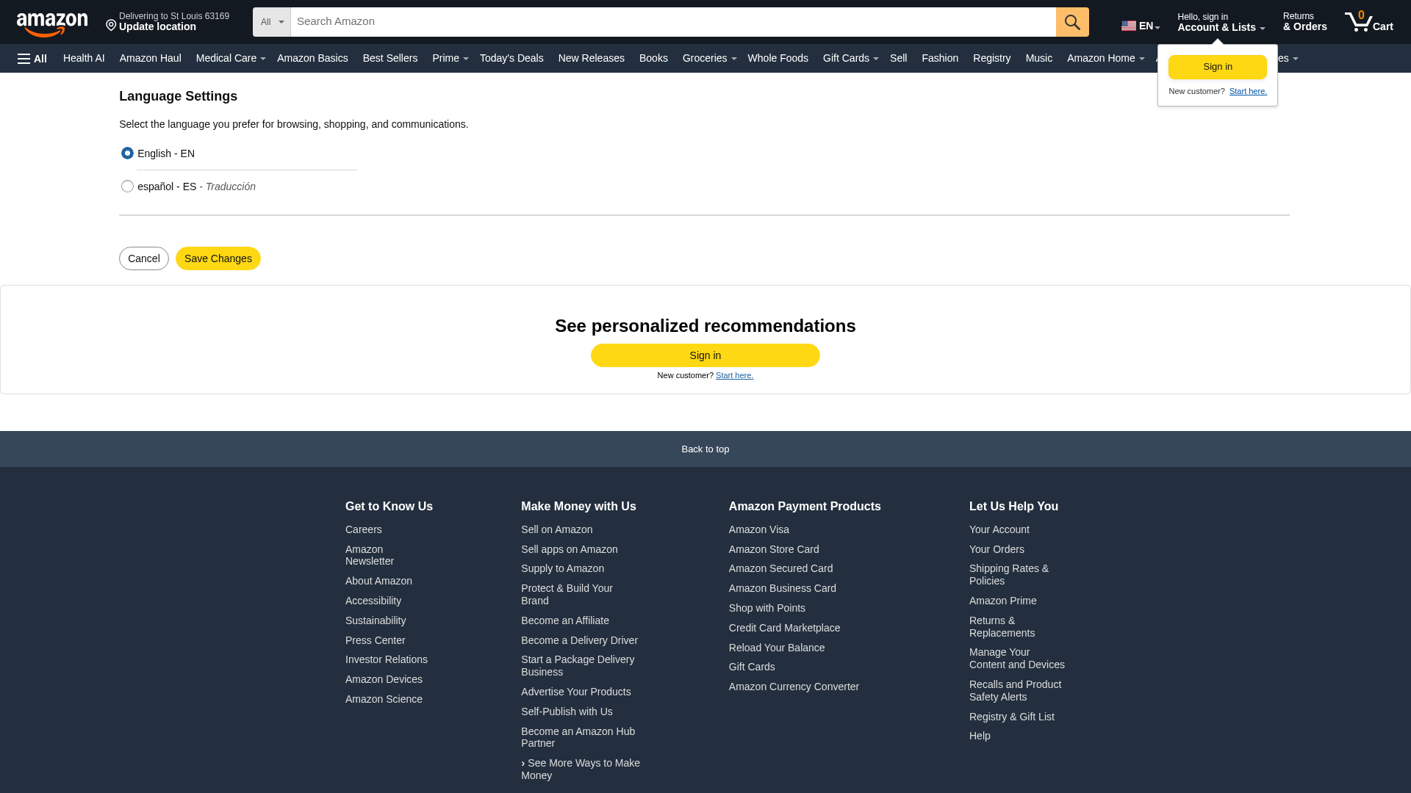Click the Update location pin
Image resolution: width=1411 pixels, height=793 pixels.
point(111,26)
